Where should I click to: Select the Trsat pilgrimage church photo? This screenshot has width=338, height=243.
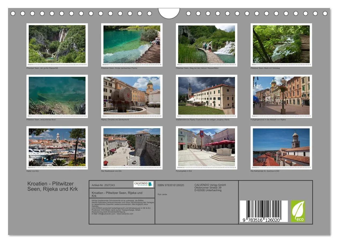(x=207, y=96)
